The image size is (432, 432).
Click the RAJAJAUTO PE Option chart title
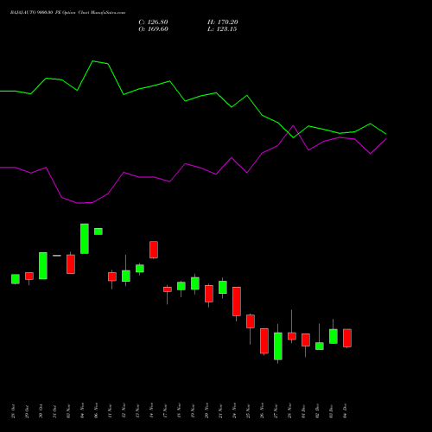(x=67, y=13)
